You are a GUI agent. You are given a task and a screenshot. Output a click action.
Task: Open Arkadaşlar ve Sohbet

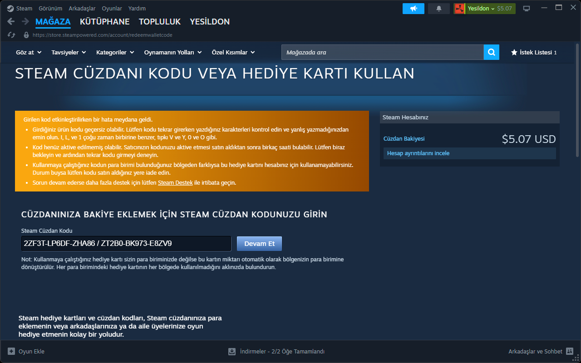(541, 351)
